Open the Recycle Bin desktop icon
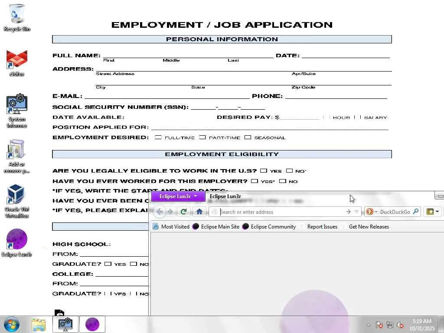This screenshot has width=444, height=333. pyautogui.click(x=17, y=17)
